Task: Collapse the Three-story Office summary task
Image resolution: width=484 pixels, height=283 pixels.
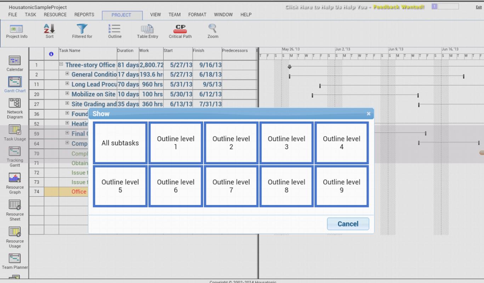Action: pos(61,64)
